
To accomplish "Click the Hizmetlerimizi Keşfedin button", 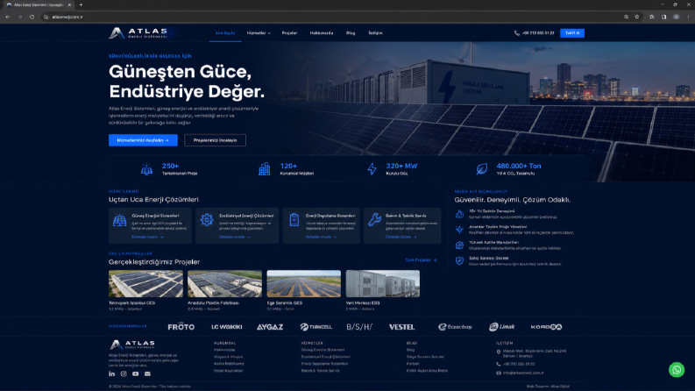I will tap(143, 140).
